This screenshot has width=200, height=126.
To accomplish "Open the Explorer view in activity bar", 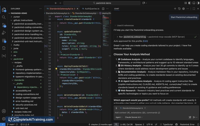I will pyautogui.click(x=4, y=10).
